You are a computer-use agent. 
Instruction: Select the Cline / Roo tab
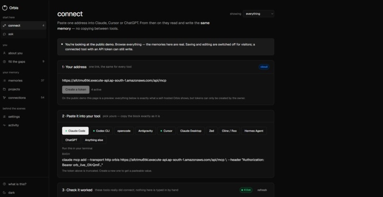(x=229, y=131)
